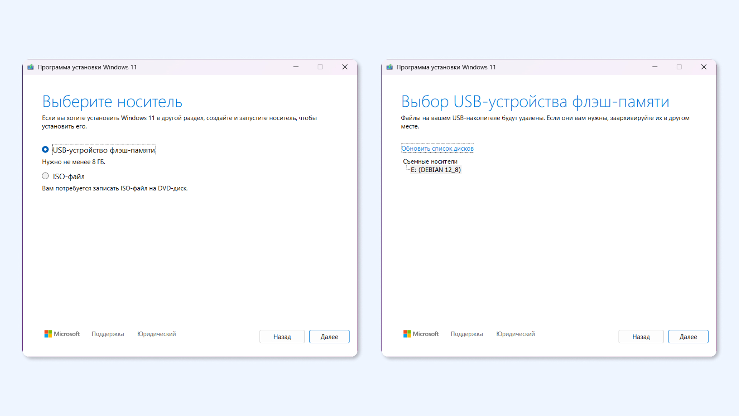Click Далее in the USB device selection window
Image resolution: width=739 pixels, height=416 pixels.
(688, 337)
